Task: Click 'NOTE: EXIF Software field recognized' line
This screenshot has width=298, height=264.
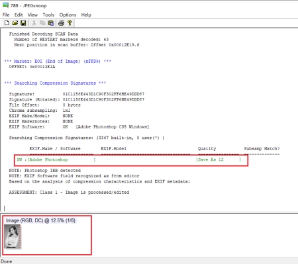Action: [x=74, y=176]
